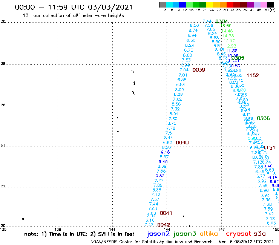The image size is (279, 245).
Task: Click the 28 latitude axis label
Action: coord(3,64)
